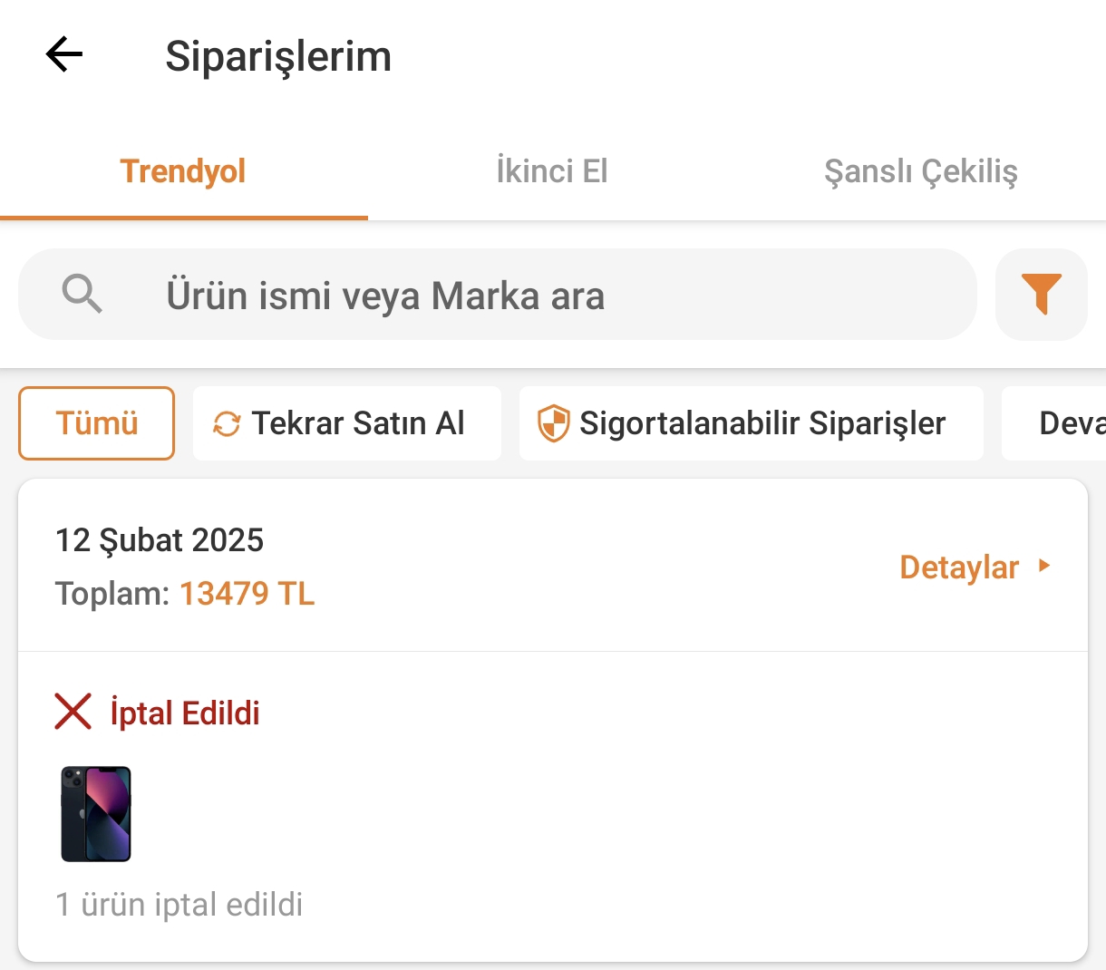1106x970 pixels.
Task: Open the cancelled iPhone product thumbnail
Action: pos(96,814)
